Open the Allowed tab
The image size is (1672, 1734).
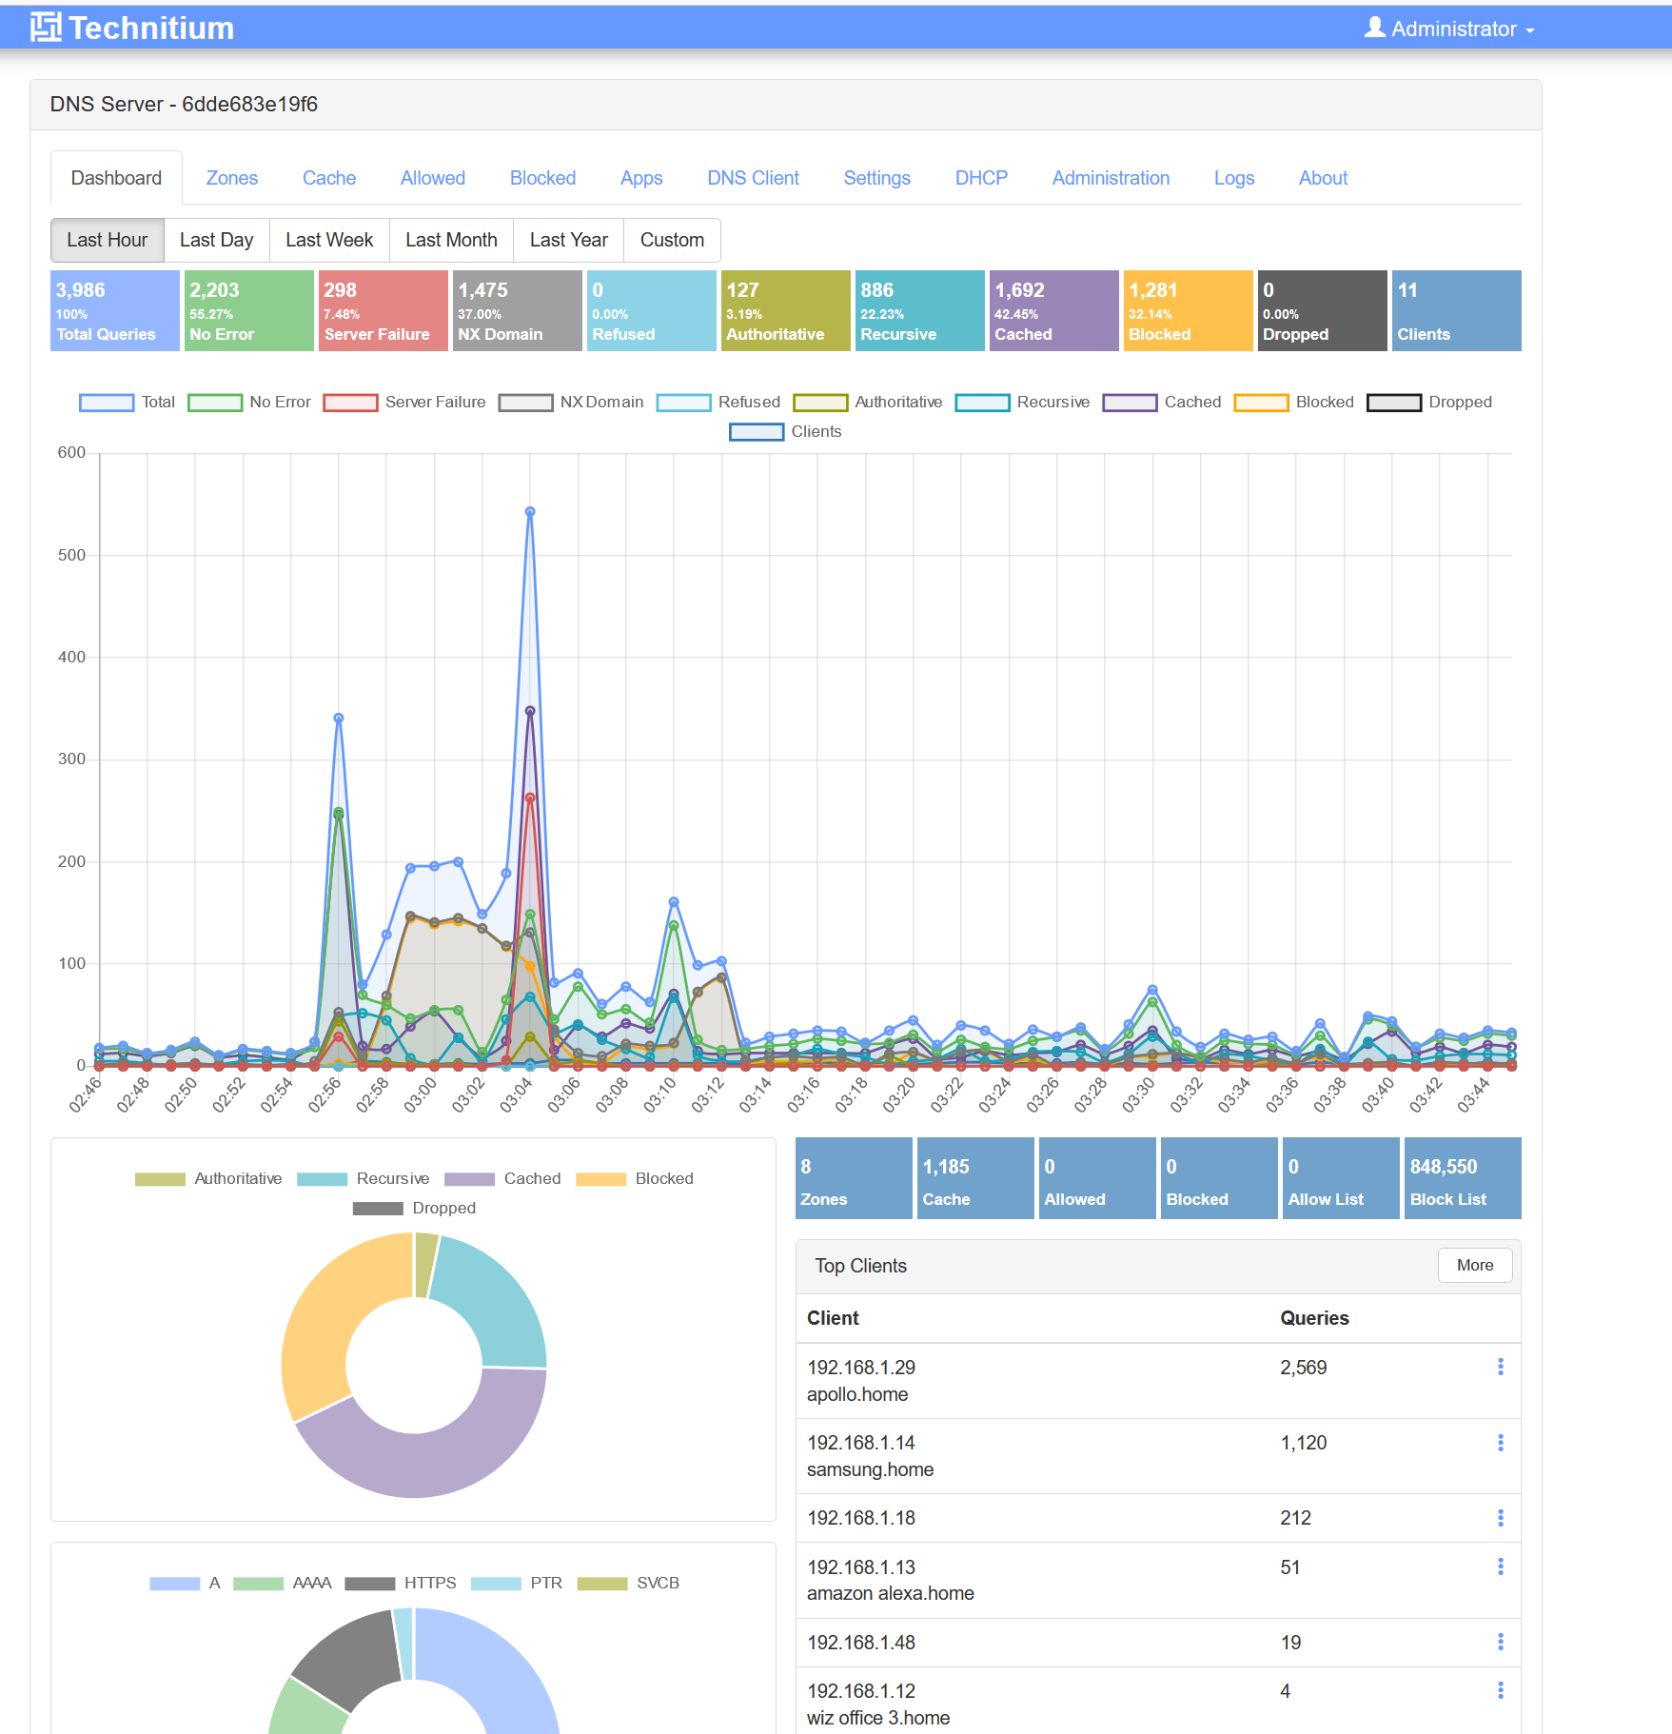(x=433, y=178)
